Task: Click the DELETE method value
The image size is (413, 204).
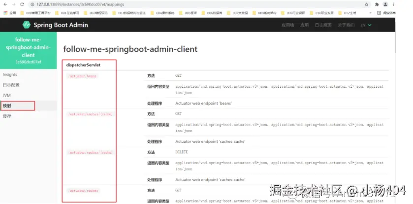Action: point(182,152)
